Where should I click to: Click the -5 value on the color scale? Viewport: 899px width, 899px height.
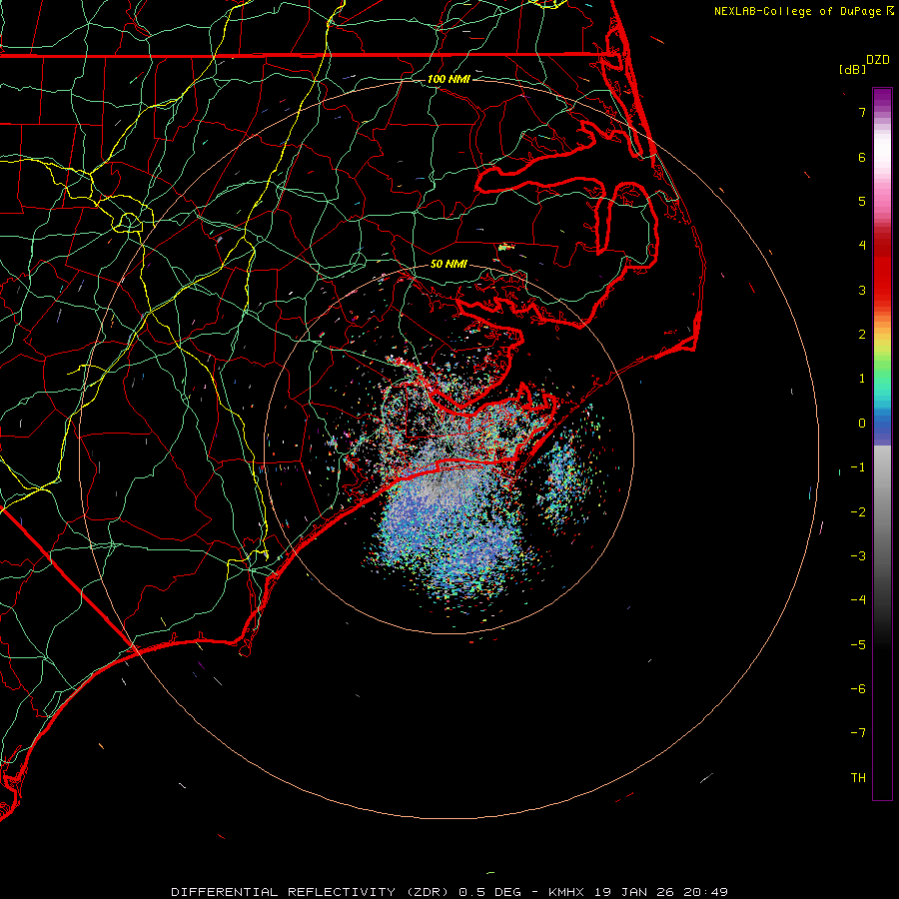(x=858, y=645)
